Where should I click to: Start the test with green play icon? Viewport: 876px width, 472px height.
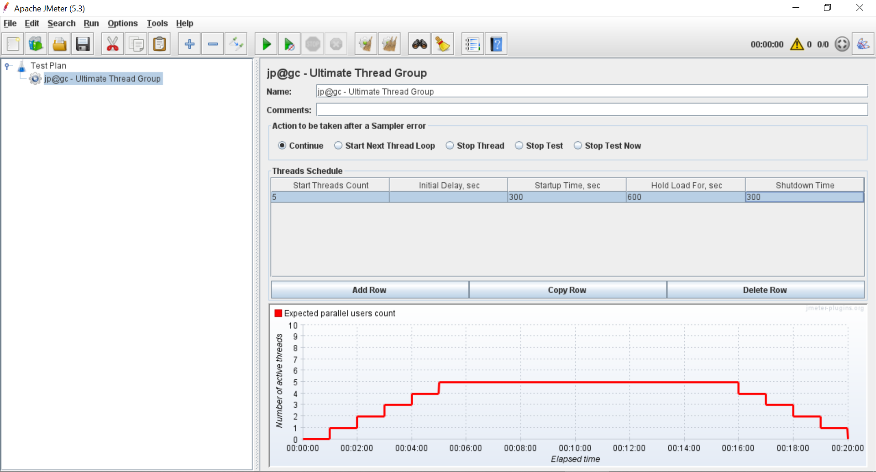[266, 44]
